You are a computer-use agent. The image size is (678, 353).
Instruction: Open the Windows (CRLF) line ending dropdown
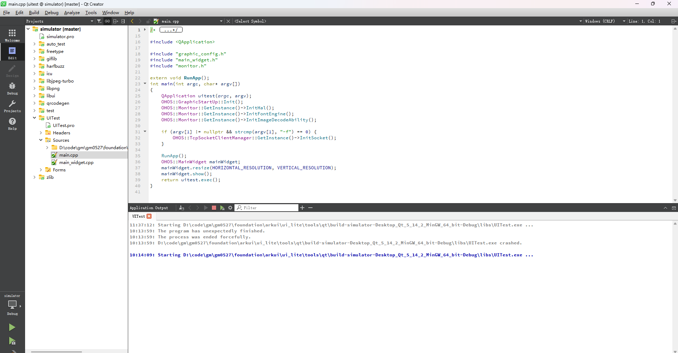tap(604, 21)
